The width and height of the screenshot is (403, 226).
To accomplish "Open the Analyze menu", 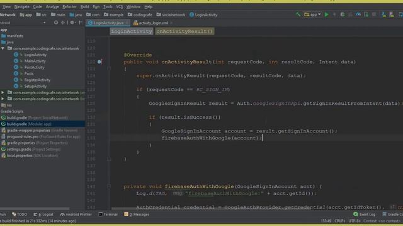I will tap(52, 7).
